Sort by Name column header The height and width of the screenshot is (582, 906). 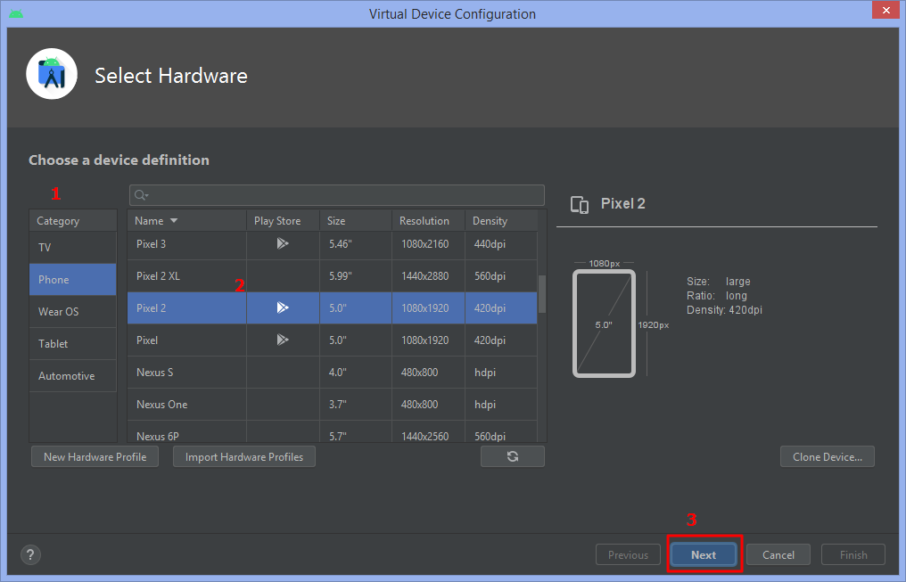pyautogui.click(x=187, y=220)
